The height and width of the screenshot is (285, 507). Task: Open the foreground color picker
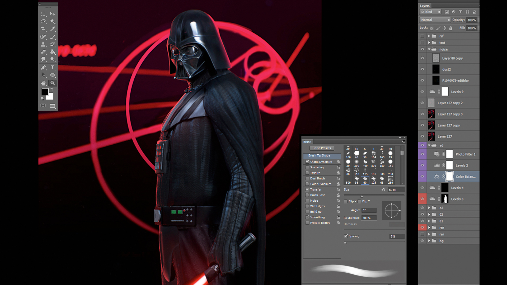tap(45, 92)
